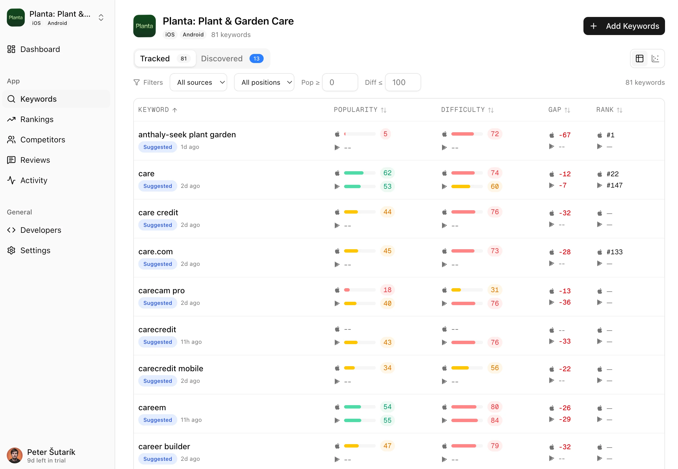Open the 'care credit' keyword row
678x469 pixels.
tap(158, 212)
